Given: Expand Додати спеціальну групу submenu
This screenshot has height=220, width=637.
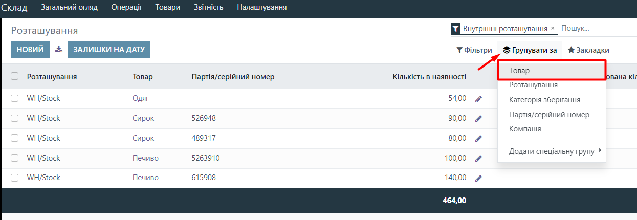Looking at the screenshot, I should point(551,151).
